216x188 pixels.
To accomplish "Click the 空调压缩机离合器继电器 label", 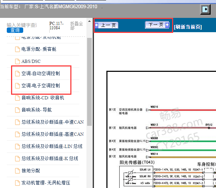I will (x=131, y=111).
